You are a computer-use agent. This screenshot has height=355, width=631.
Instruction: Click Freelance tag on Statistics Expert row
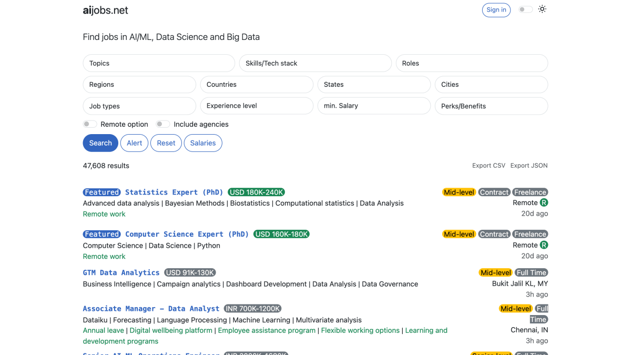(x=530, y=192)
